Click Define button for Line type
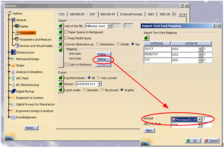The height and width of the screenshot is (151, 224). click(103, 54)
